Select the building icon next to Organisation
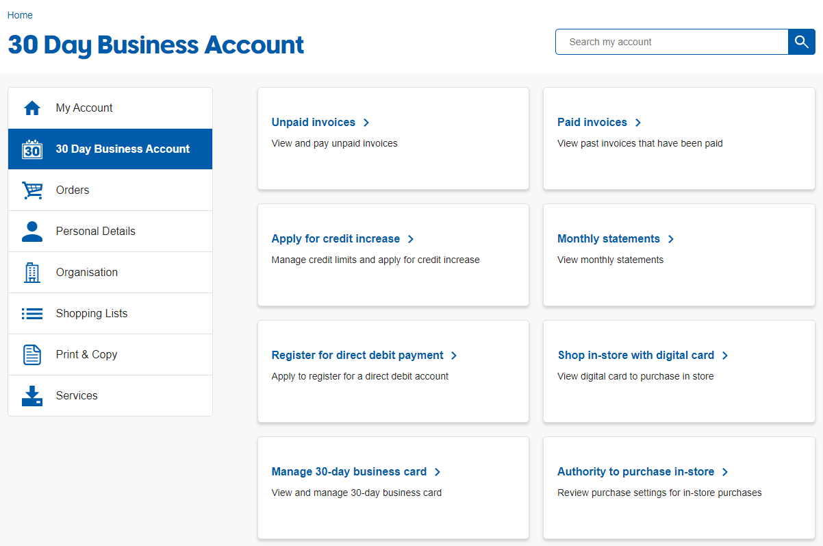Image resolution: width=823 pixels, height=546 pixels. 31,272
